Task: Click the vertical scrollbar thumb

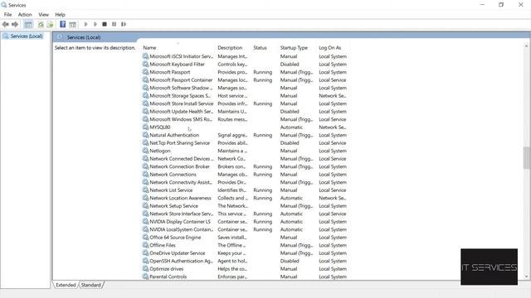Action: click(526, 158)
